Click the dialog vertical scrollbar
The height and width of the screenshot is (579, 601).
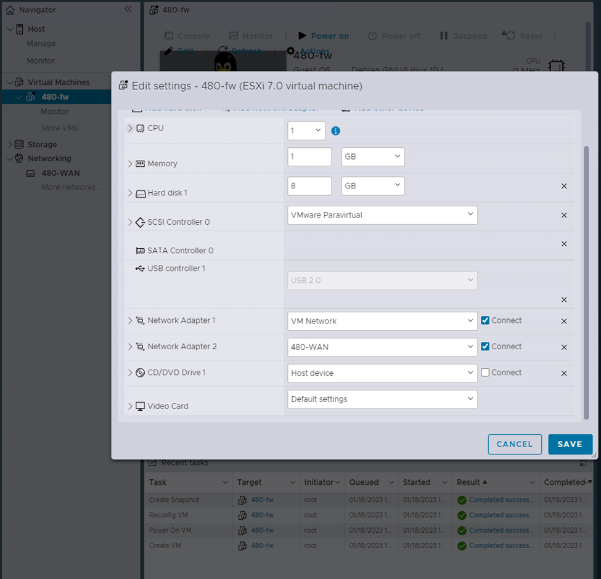tap(586, 283)
